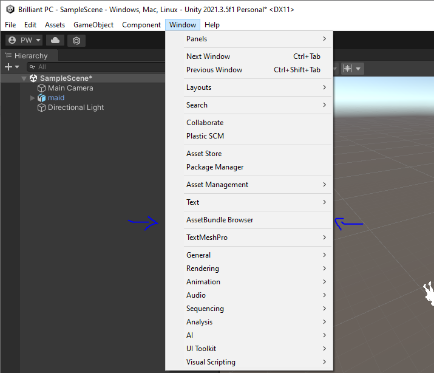Close the Window menu via its title
434x373 pixels.
pyautogui.click(x=183, y=25)
